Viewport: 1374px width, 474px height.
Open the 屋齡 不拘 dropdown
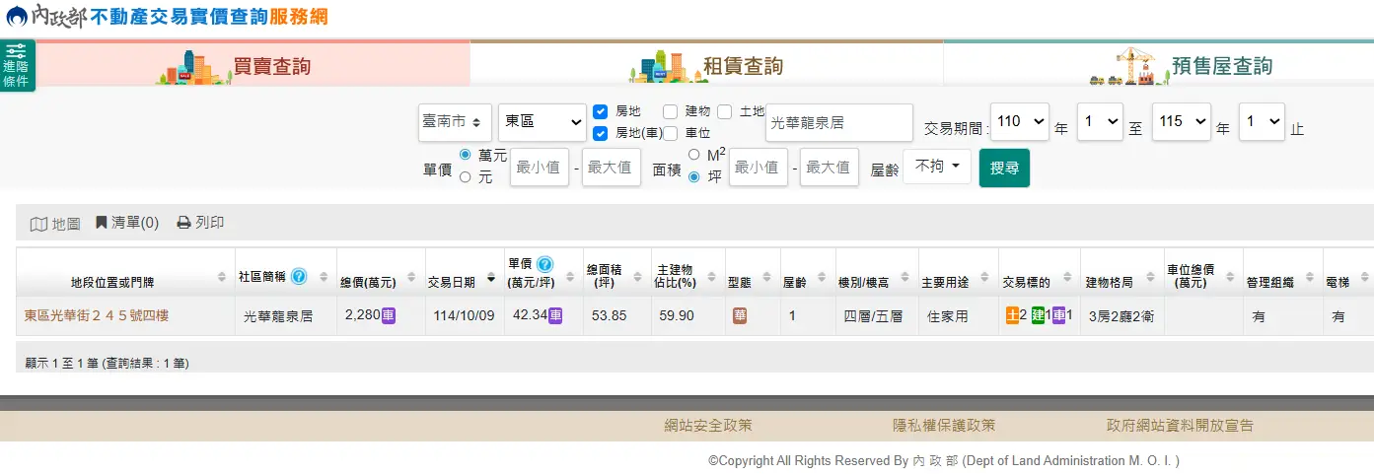point(936,167)
